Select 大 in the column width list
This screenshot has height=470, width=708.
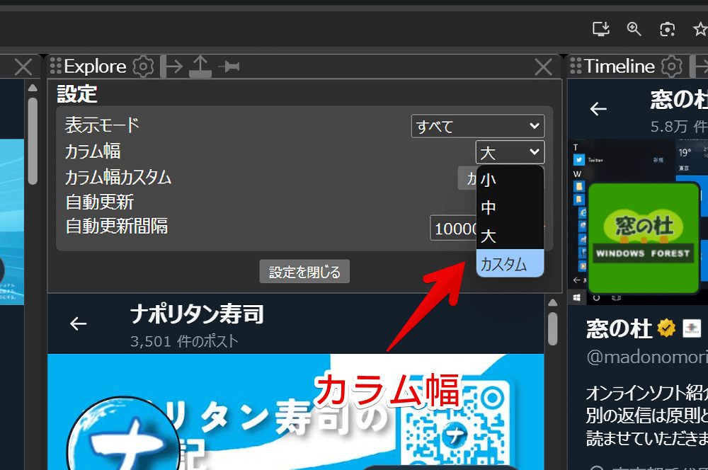coord(510,236)
